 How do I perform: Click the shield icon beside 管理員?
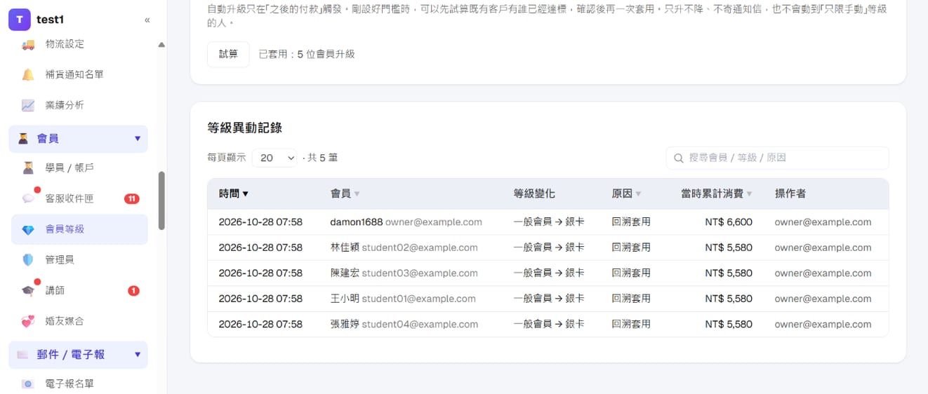click(x=28, y=260)
